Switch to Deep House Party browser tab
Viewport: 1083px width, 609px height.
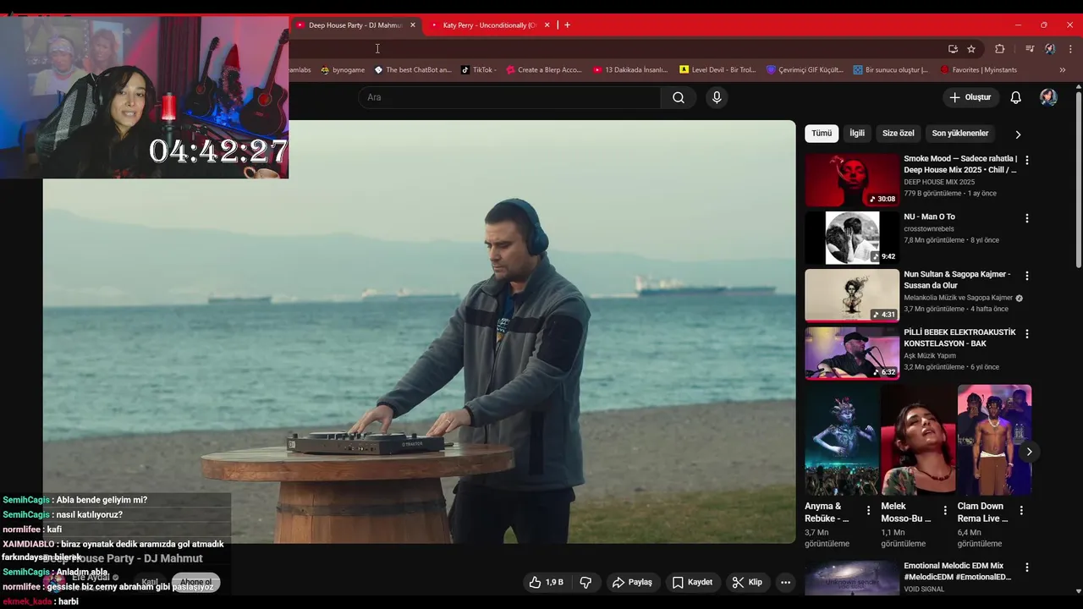[x=355, y=25]
